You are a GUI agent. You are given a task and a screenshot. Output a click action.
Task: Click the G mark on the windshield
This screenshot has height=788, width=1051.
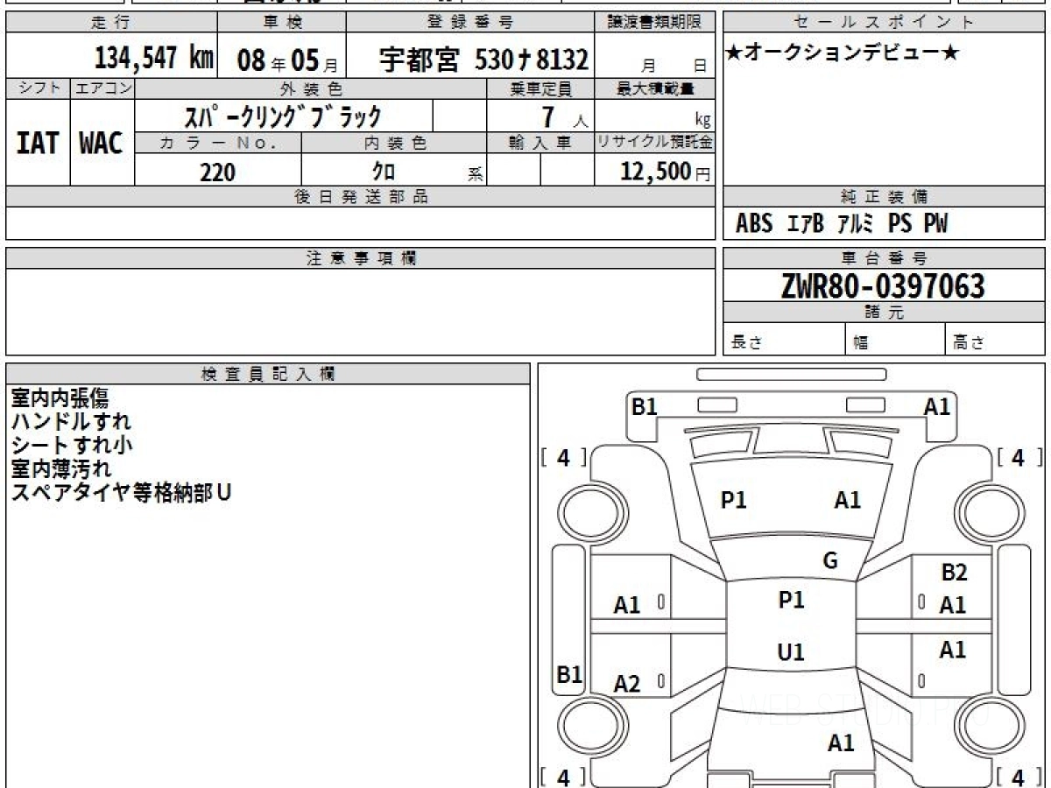click(x=830, y=561)
